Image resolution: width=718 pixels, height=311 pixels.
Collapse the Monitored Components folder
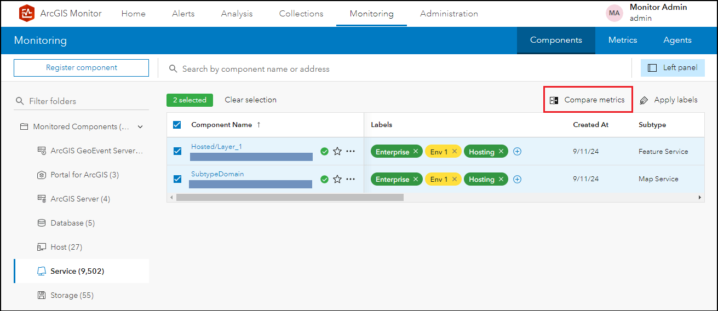(140, 127)
